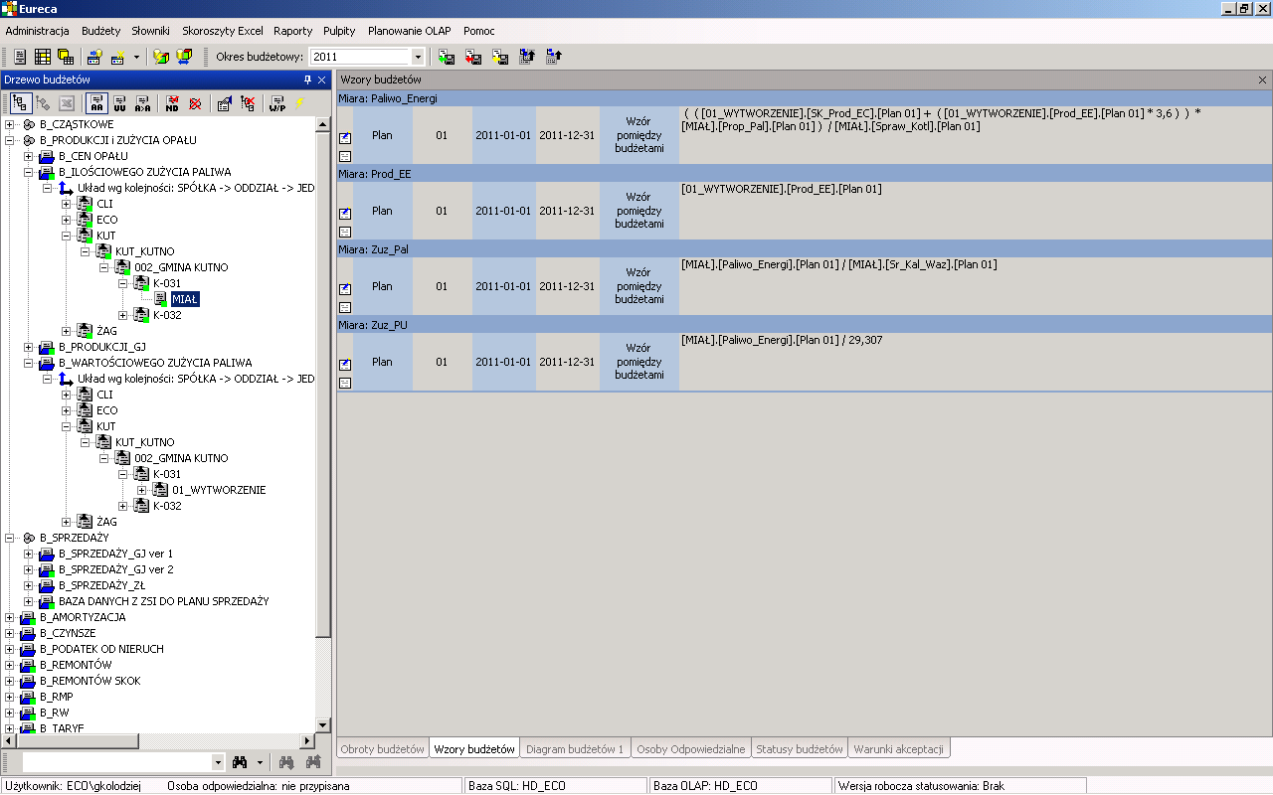1273x795 pixels.
Task: Select the B_SPRZEDAŻY_GJ ver 2 item
Action: [115, 569]
